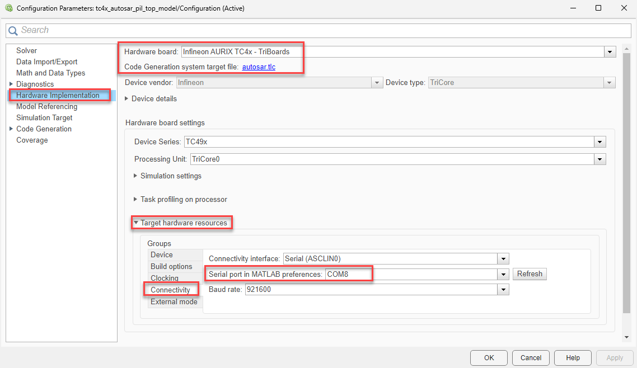Expand Simulation settings section
637x368 pixels.
pos(135,176)
